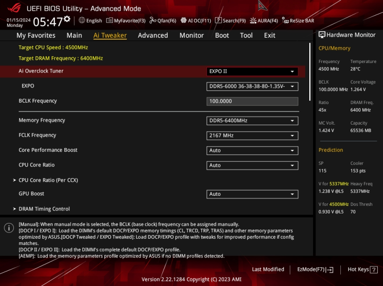Open language selection globe icon
Screen dimensions: 383x286
(x=82, y=20)
